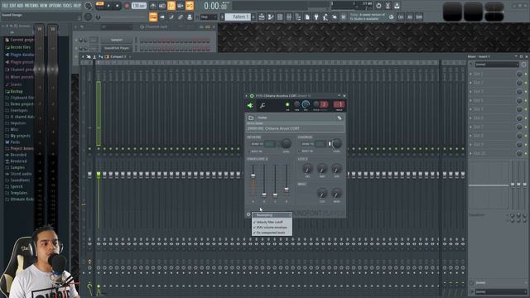
Task: Click the Sampler channel button
Action: (x=117, y=40)
